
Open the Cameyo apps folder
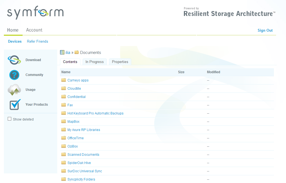tap(78, 80)
